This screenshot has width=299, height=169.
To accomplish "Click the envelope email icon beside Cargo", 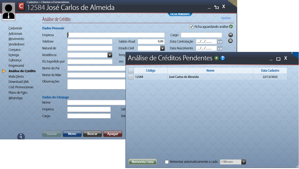I will 230,35.
